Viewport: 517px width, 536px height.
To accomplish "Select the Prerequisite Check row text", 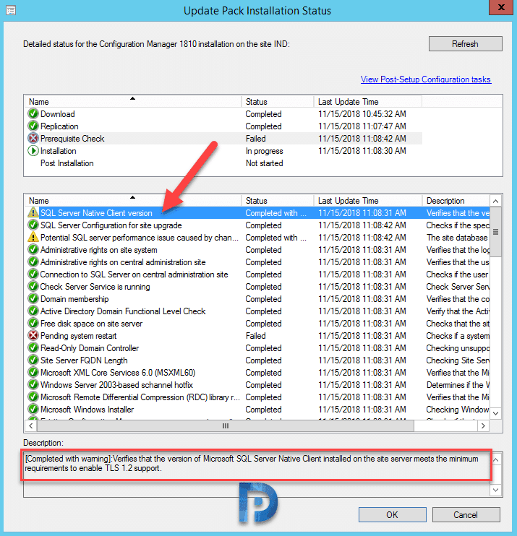I will 72,139.
